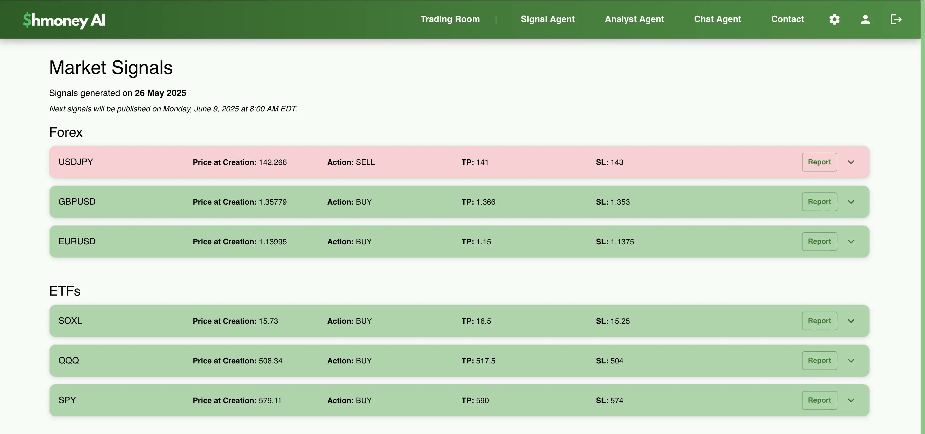Expand the SOXL signal row
This screenshot has width=925, height=434.
tap(851, 321)
